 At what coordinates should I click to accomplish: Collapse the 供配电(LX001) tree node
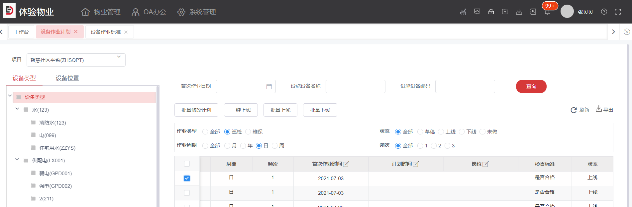(x=17, y=159)
